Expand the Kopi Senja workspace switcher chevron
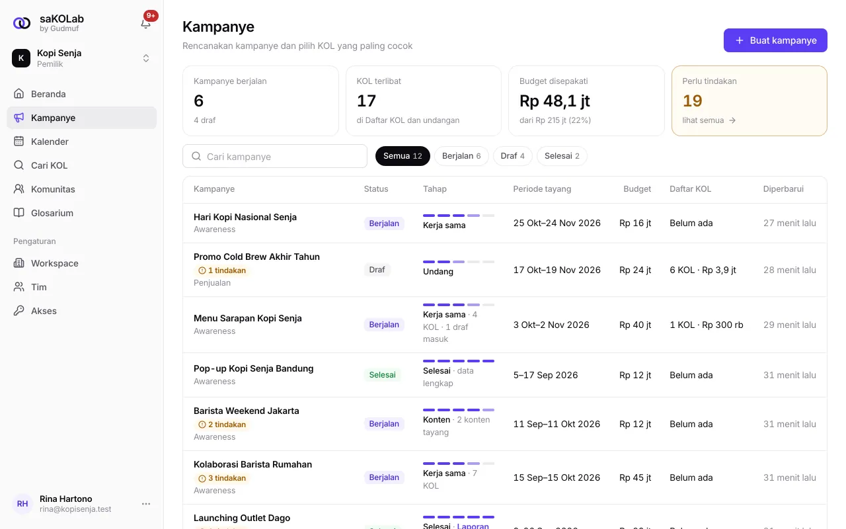This screenshot has width=846, height=529. [146, 58]
